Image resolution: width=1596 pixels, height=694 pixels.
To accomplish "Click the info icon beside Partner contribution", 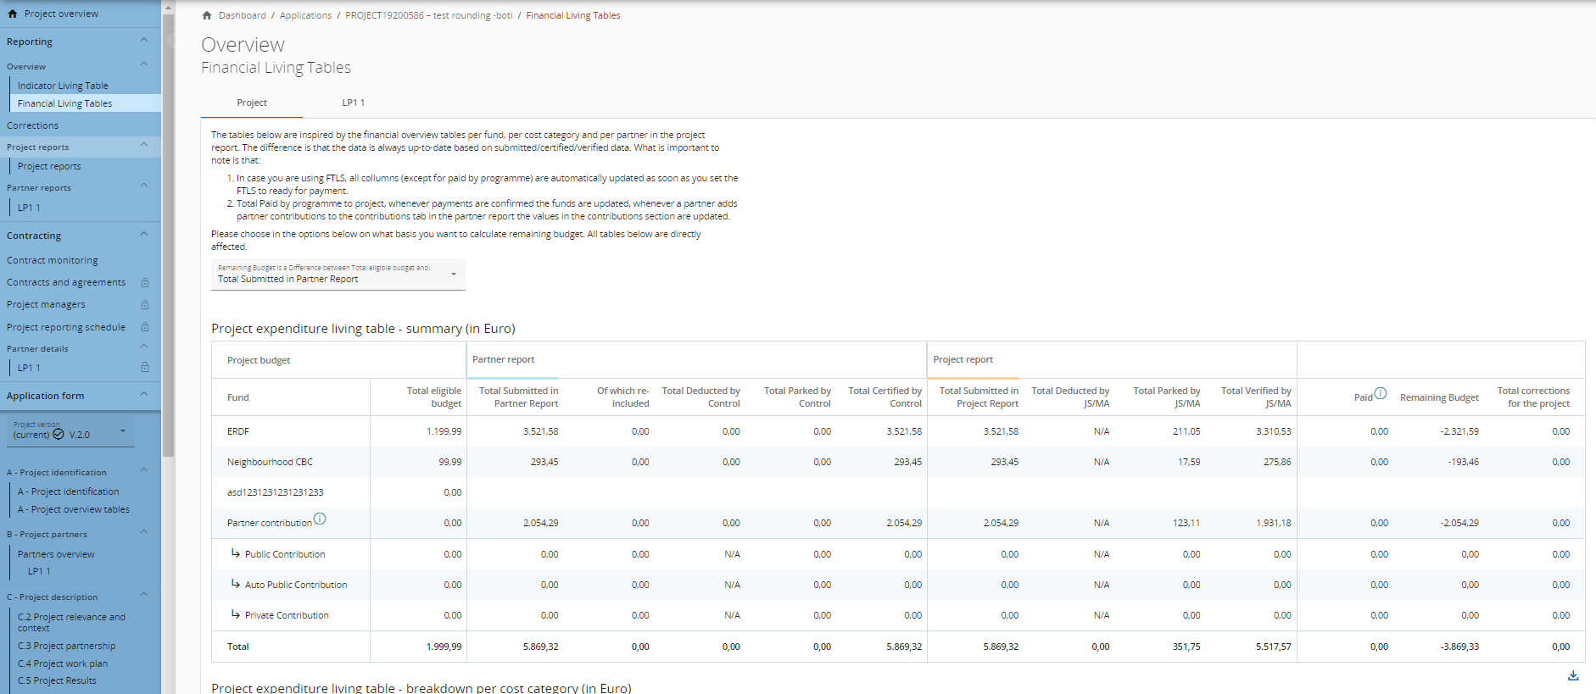I will tap(320, 519).
